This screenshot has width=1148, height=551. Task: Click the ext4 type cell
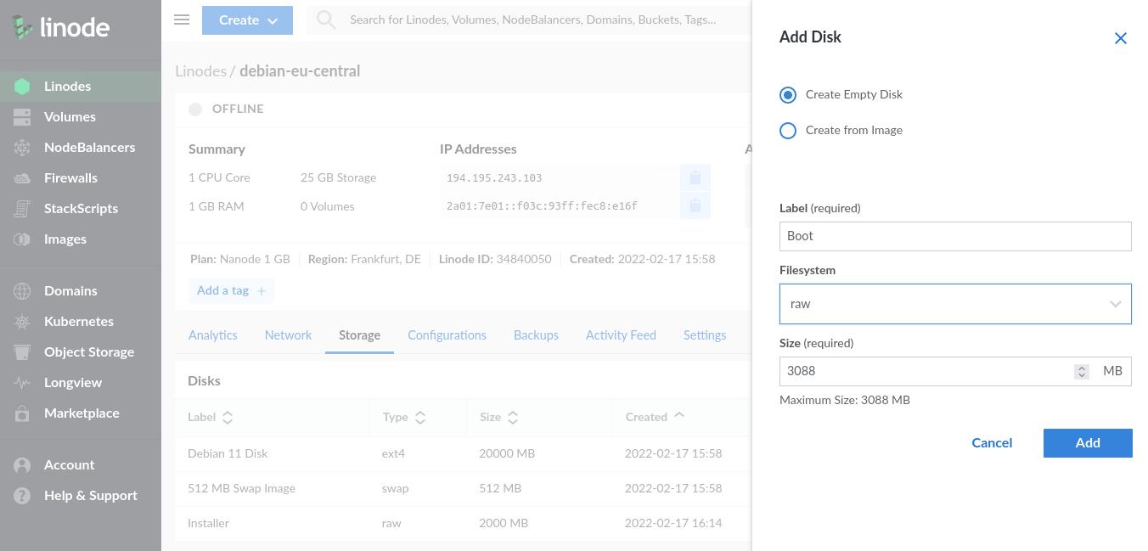(393, 454)
